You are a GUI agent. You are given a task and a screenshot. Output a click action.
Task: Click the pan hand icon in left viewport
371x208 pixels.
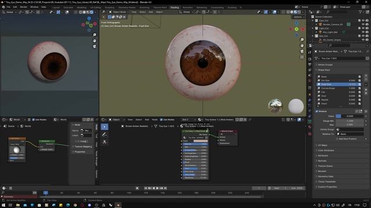point(94,40)
